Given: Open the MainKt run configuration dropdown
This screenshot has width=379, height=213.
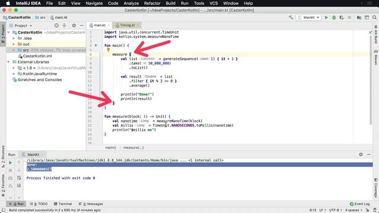Looking at the screenshot, I should [x=309, y=17].
